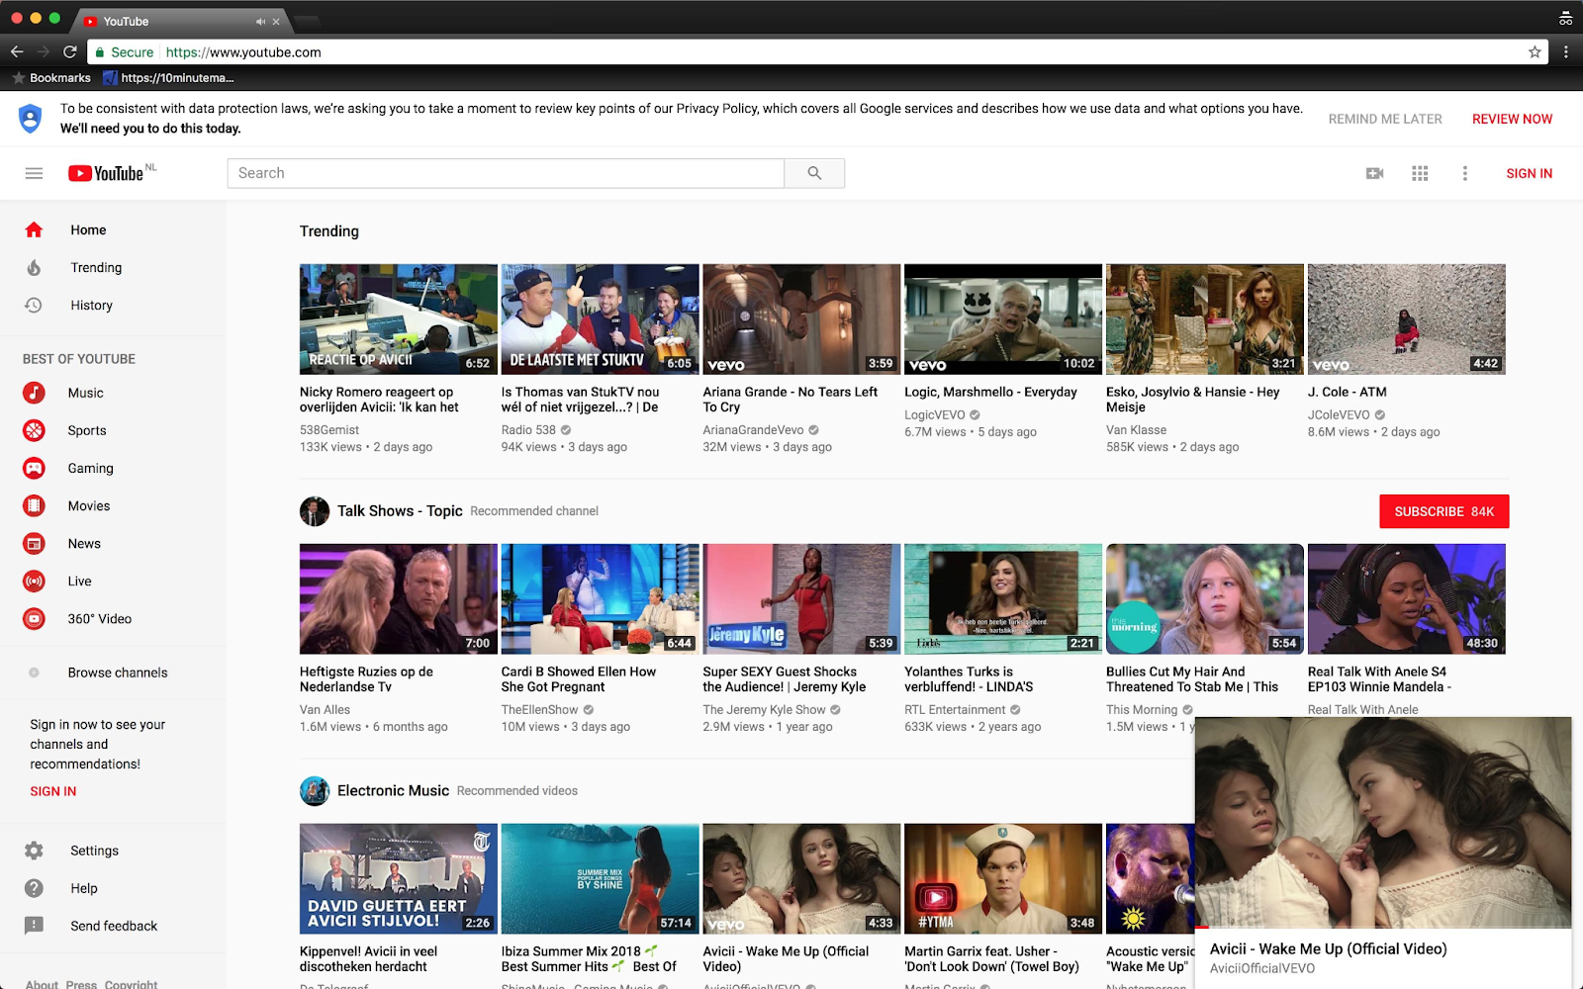The height and width of the screenshot is (989, 1583).
Task: Subscribe to Talk Shows - Topic
Action: [x=1443, y=511]
